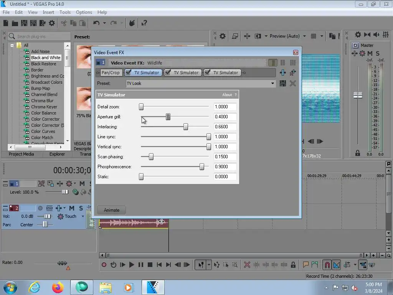Open the split screen view dropdown arrow
Viewport: 393px width, 295px height.
click(266, 36)
